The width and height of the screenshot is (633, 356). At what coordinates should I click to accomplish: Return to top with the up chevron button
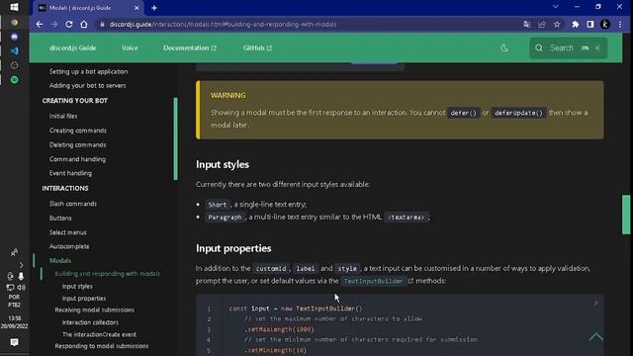point(595,336)
